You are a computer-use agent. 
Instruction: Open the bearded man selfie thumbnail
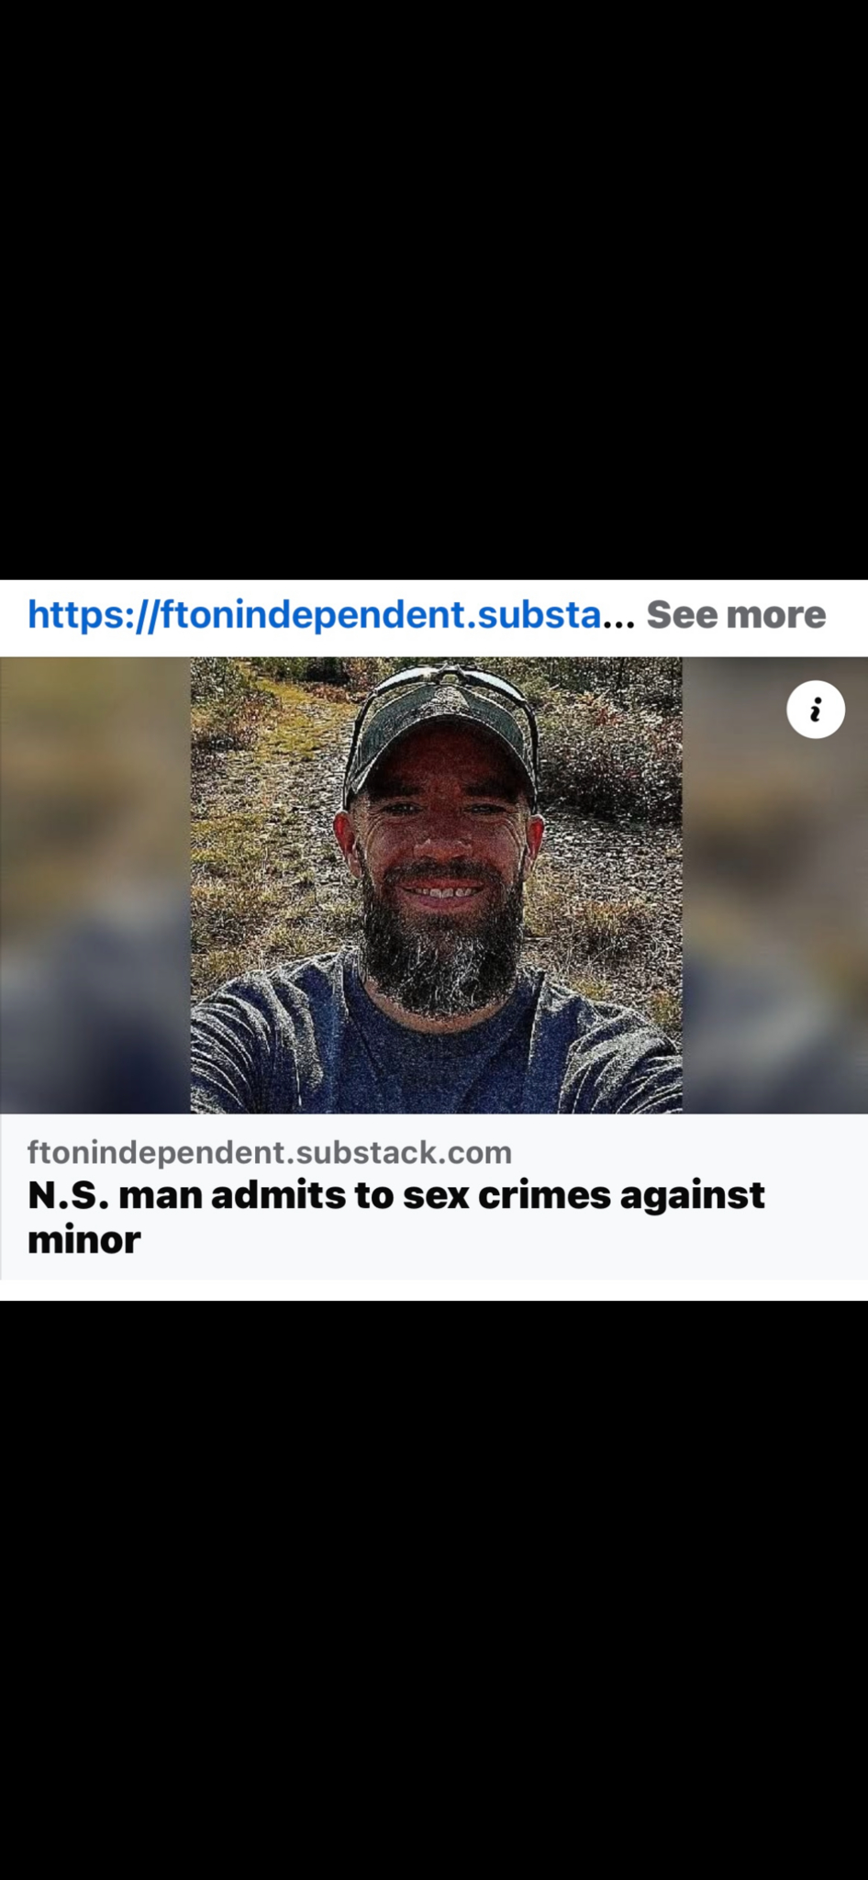pyautogui.click(x=436, y=885)
